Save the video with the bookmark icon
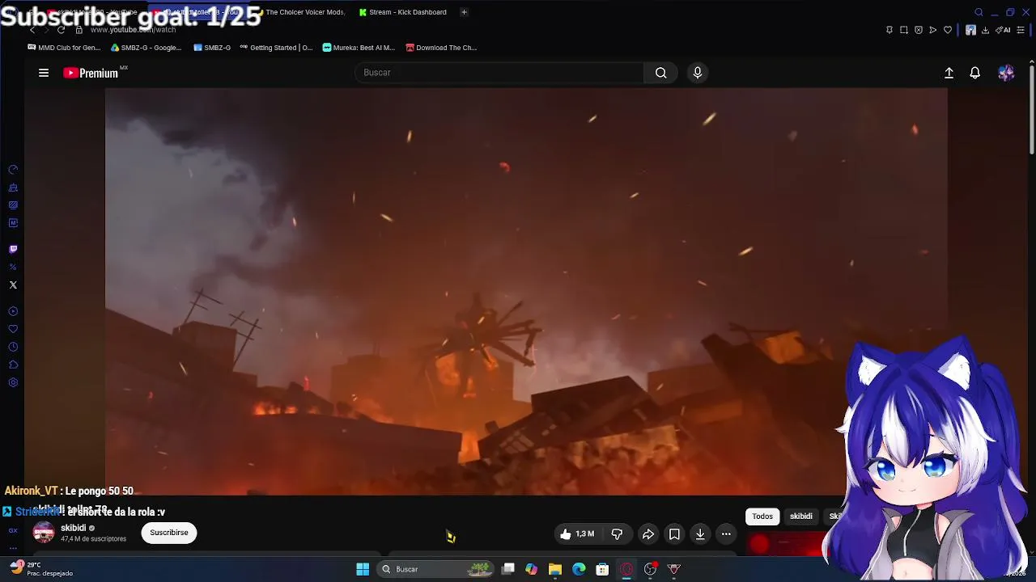1036x582 pixels. pos(674,533)
